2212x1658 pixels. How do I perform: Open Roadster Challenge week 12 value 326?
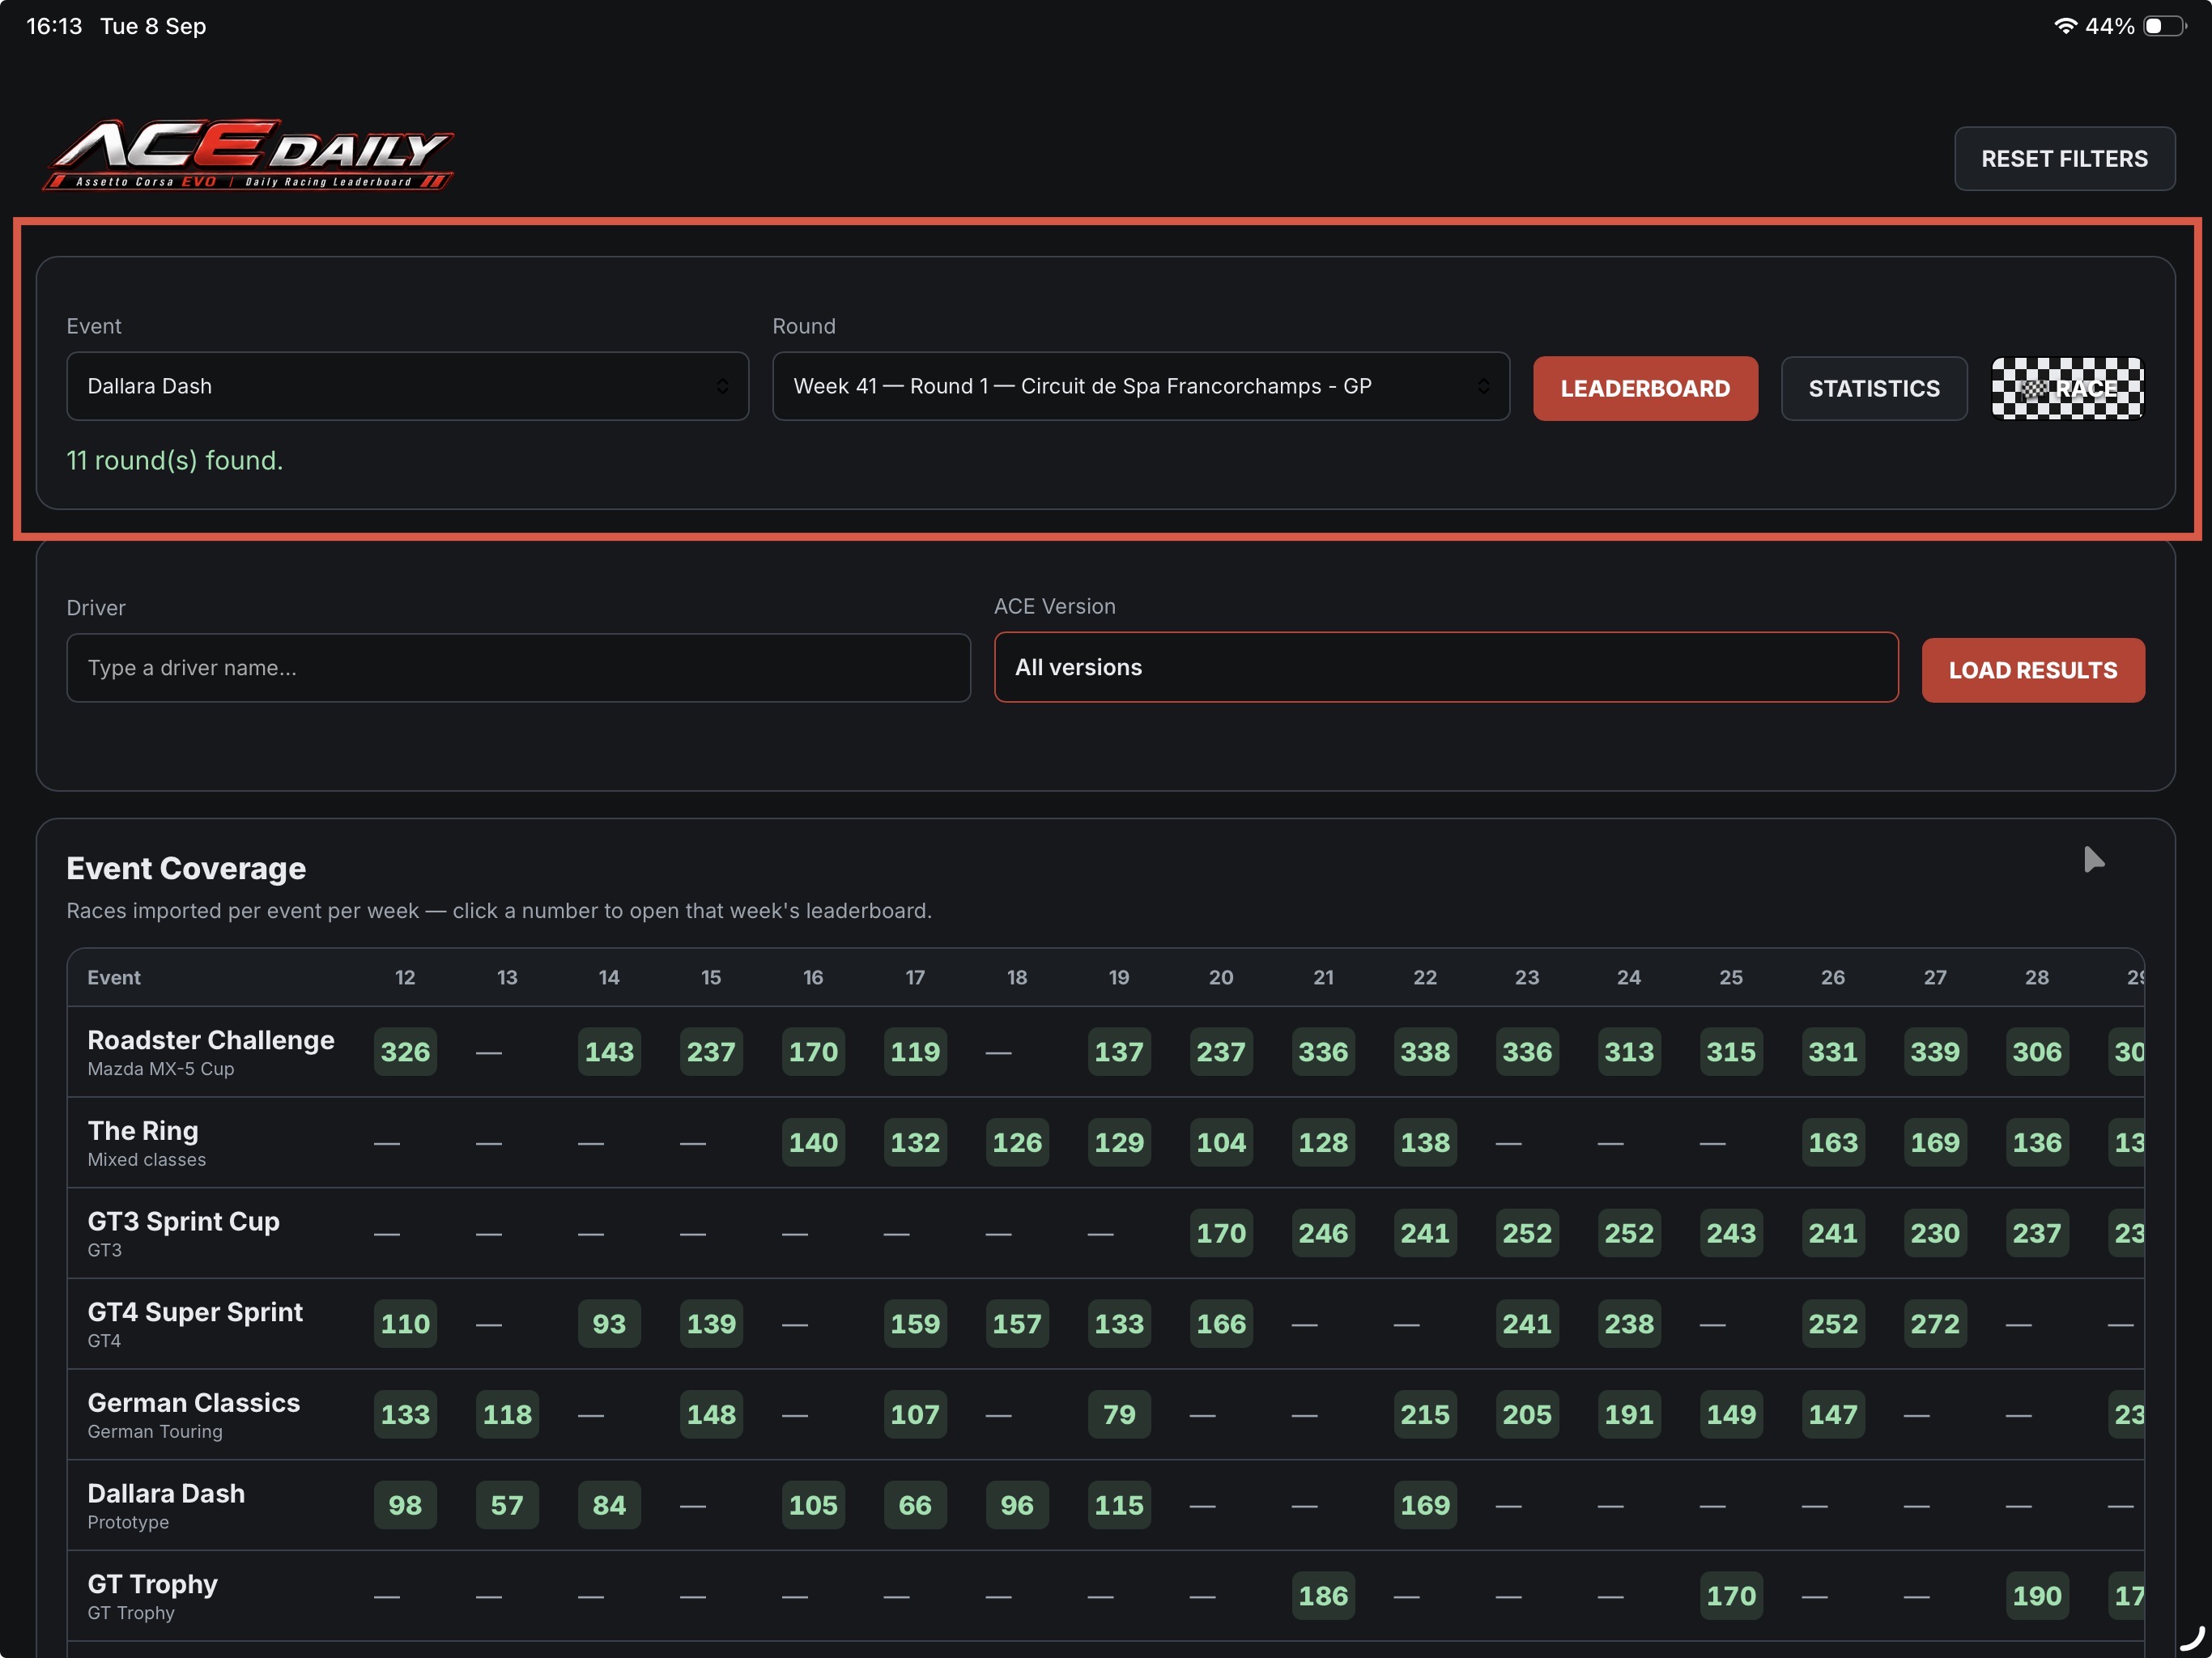tap(405, 1052)
